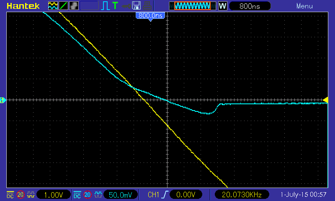Click the green T trigger status icon
Image resolution: width=335 pixels, height=201 pixels.
coord(115,6)
